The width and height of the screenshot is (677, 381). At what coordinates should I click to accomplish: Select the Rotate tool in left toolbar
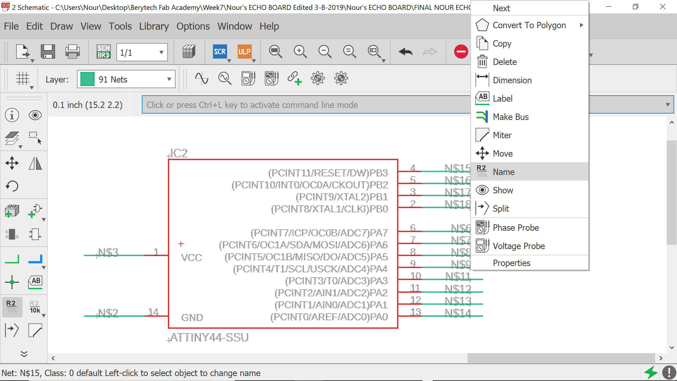tap(12, 186)
